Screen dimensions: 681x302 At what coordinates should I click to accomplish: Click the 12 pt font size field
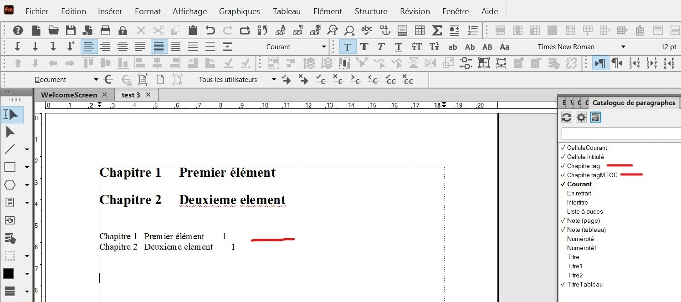coord(668,46)
